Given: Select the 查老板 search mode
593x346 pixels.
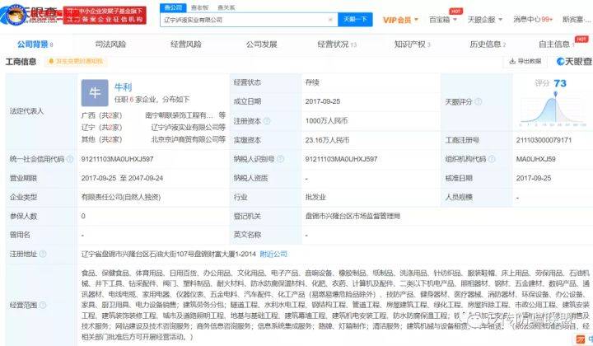Looking at the screenshot, I should [198, 6].
